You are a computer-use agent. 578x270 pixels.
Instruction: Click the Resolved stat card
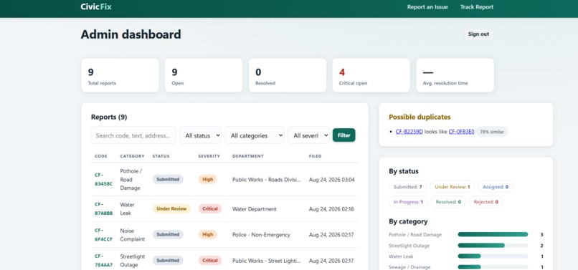[x=288, y=75]
